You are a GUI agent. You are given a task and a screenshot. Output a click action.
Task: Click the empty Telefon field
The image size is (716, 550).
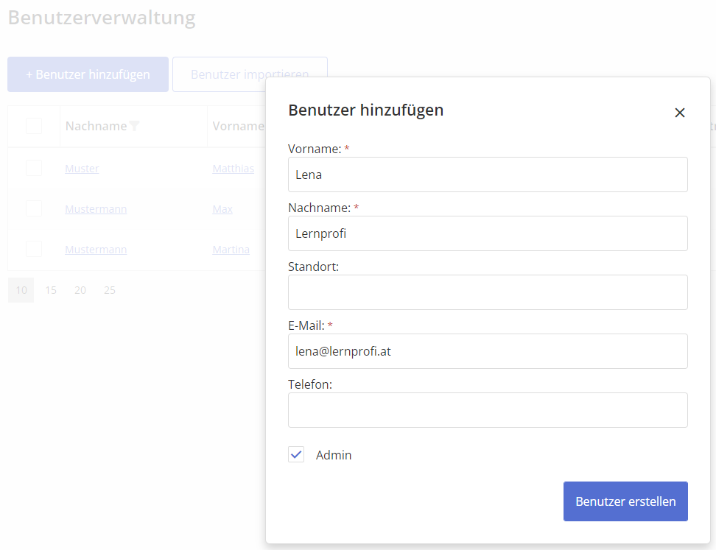tap(487, 410)
